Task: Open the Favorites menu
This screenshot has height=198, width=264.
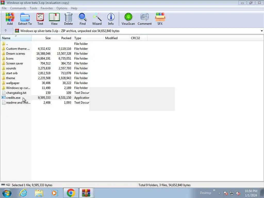Action: coord(47,8)
